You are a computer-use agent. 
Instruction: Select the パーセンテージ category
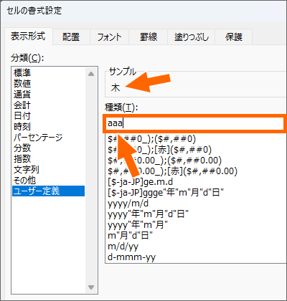pyautogui.click(x=48, y=137)
